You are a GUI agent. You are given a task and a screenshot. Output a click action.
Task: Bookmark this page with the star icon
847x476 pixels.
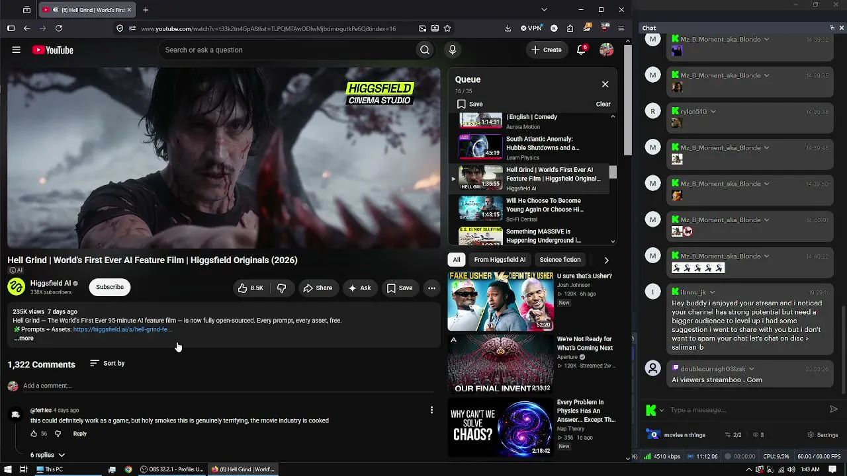click(447, 28)
